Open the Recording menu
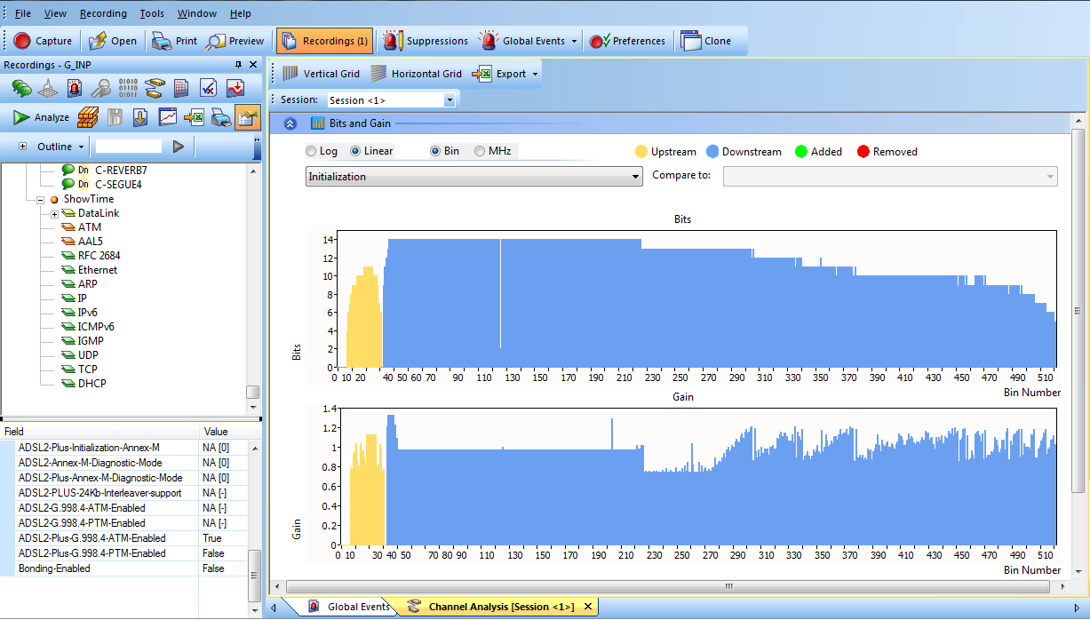Screen dimensions: 1090x620 [103, 13]
